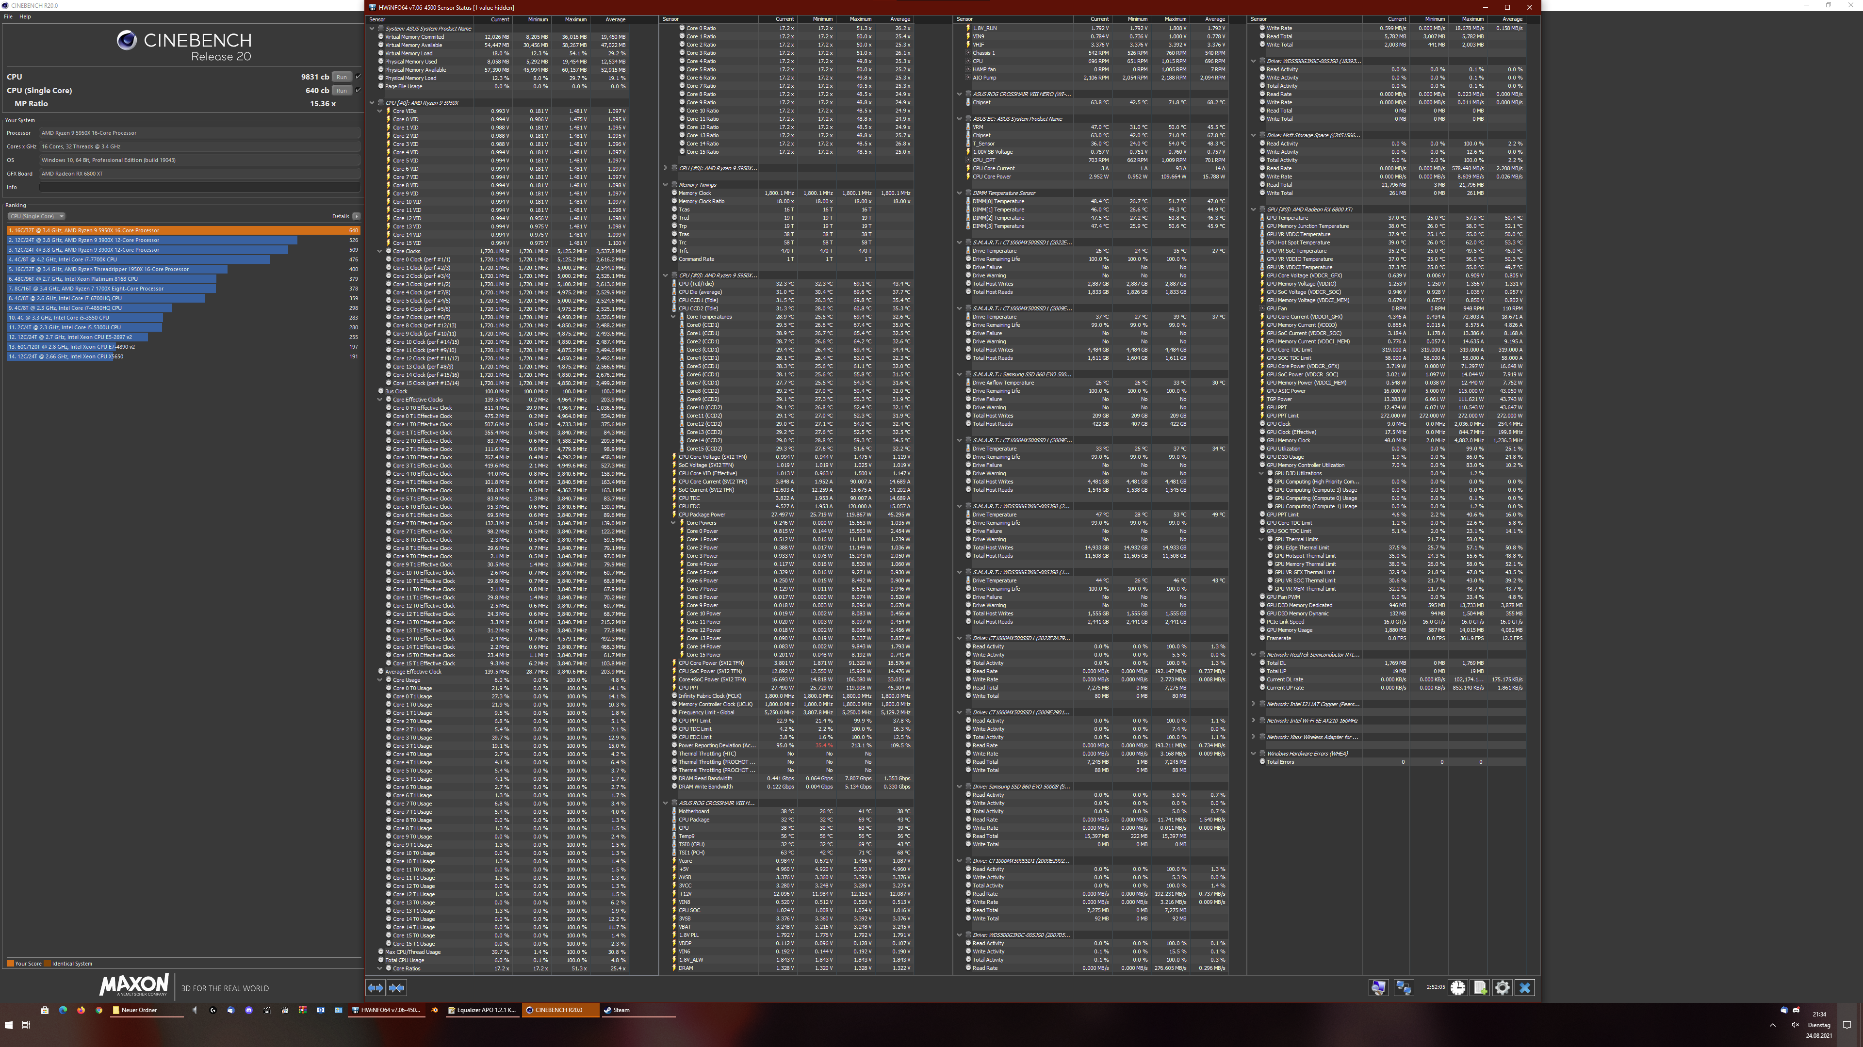Collapse the Memory Timings sensor group

click(665, 184)
